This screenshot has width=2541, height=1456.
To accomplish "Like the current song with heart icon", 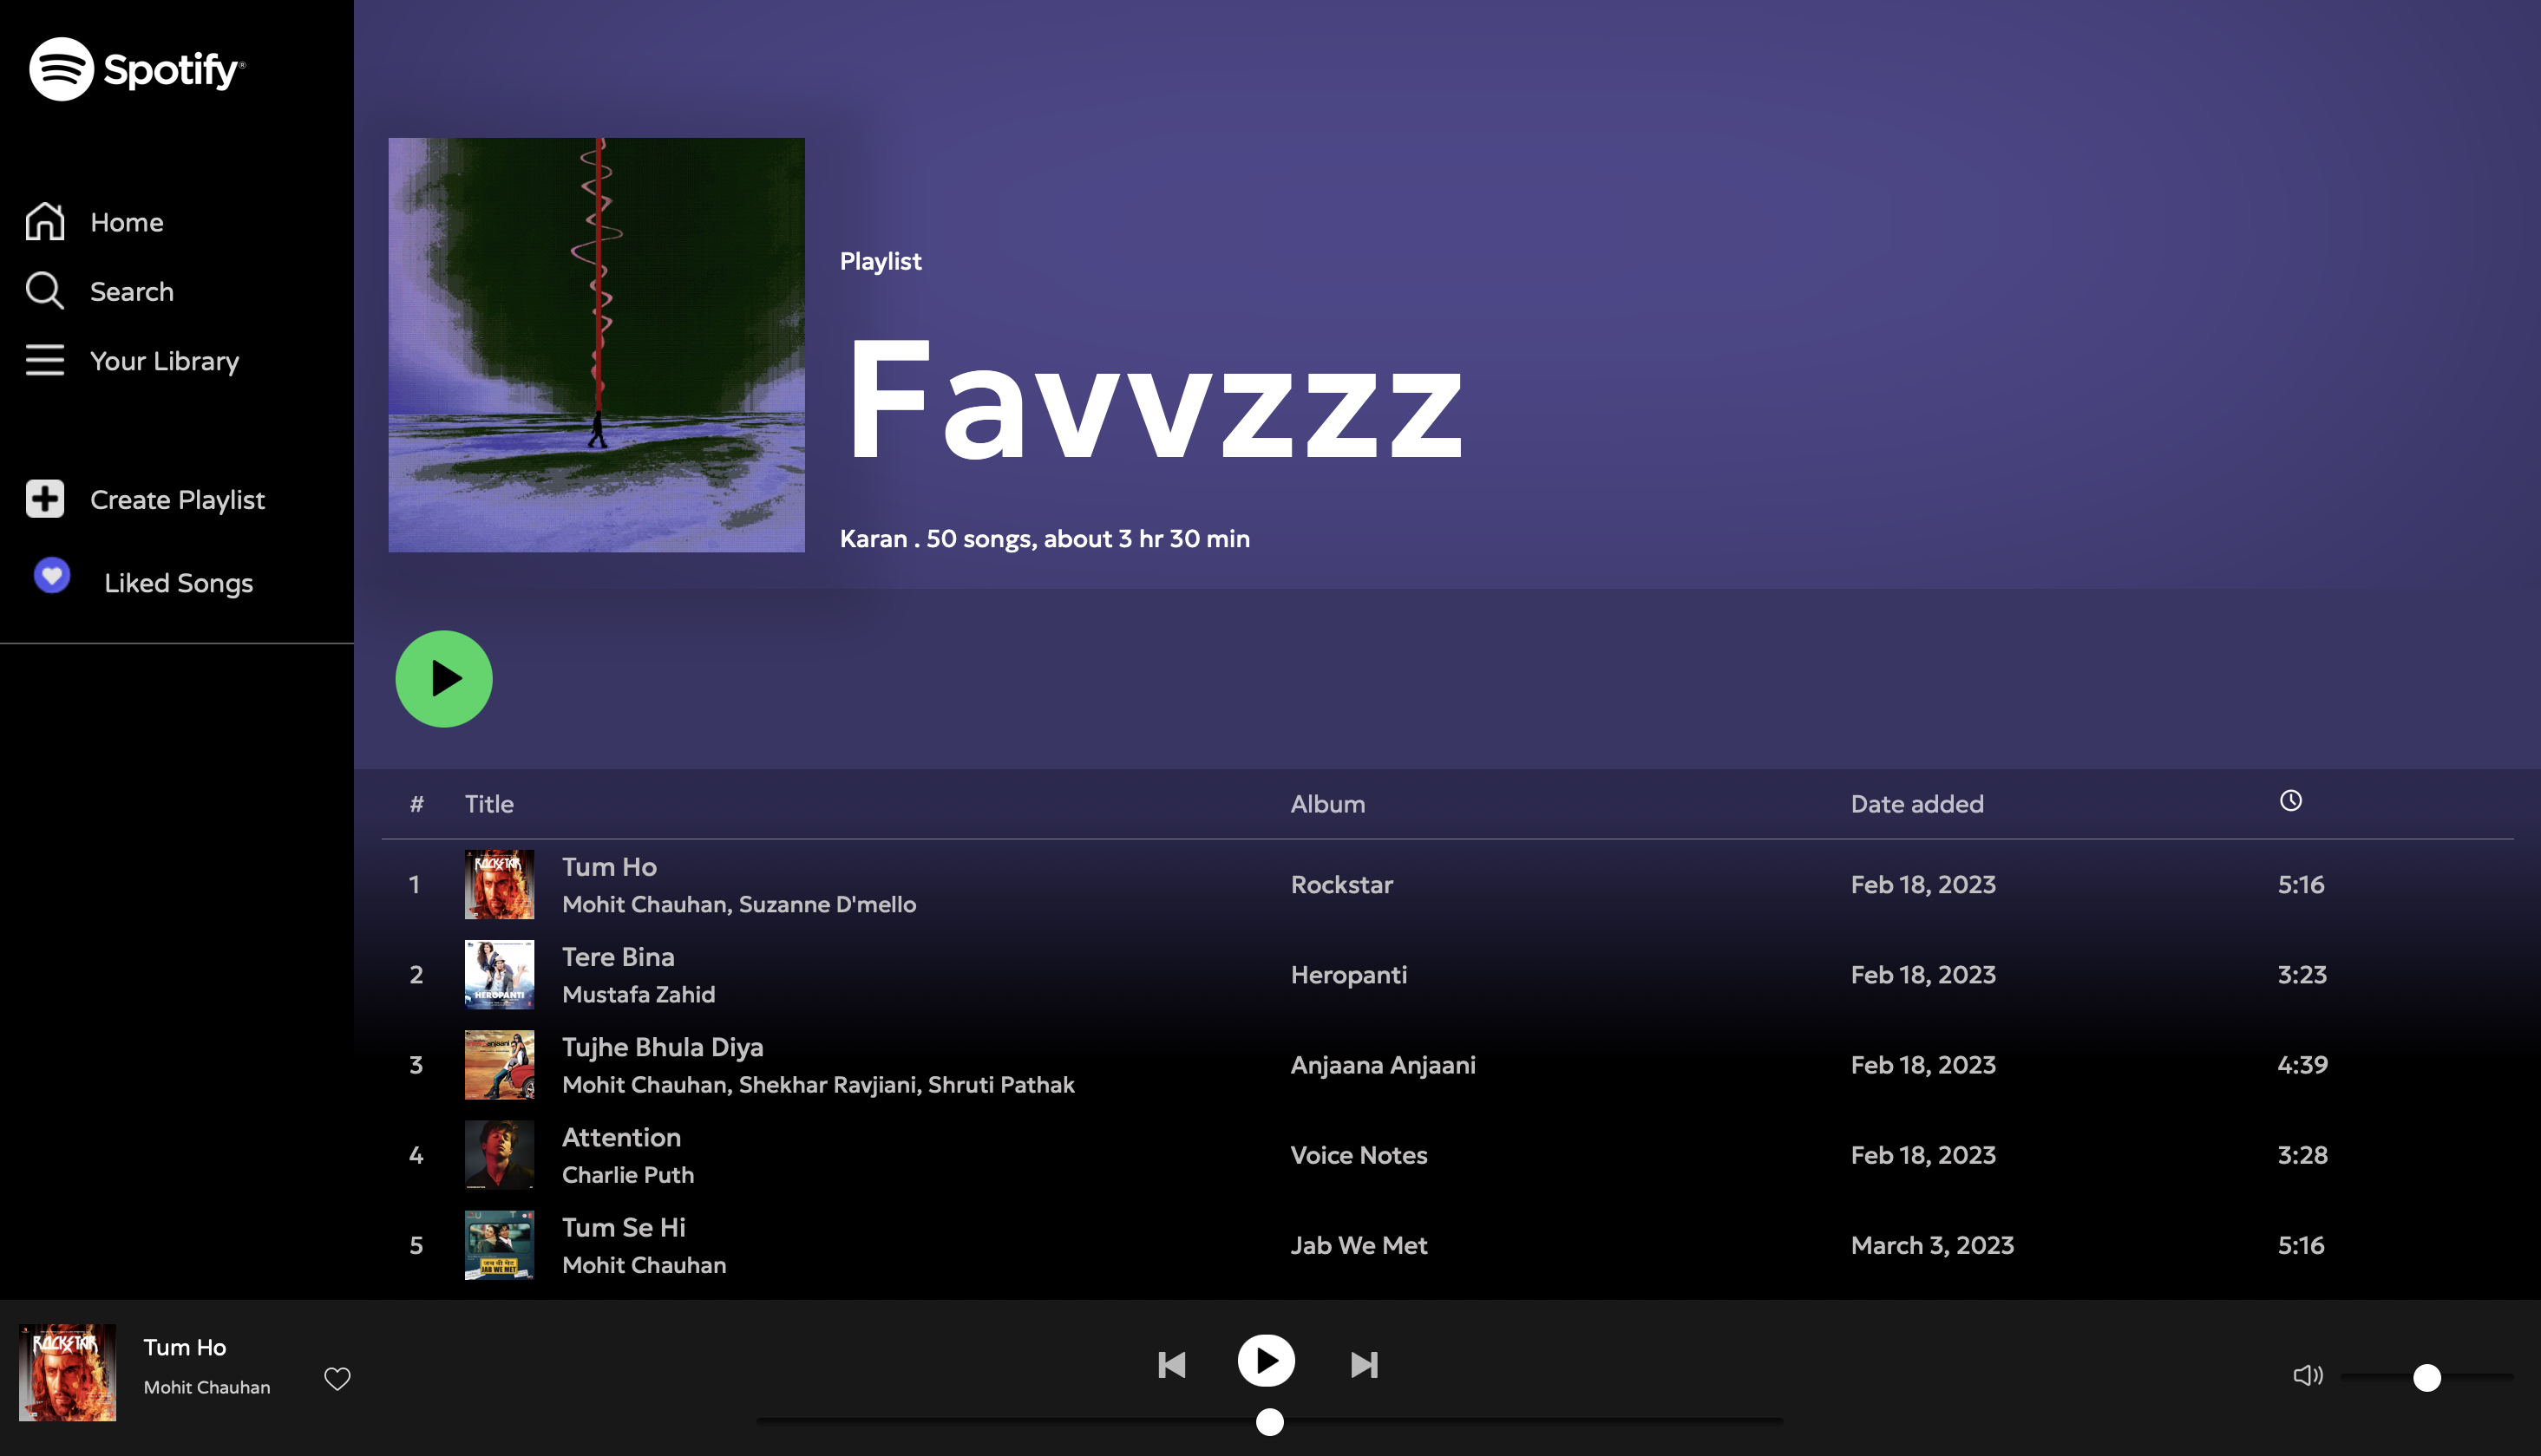I will pos(337,1379).
